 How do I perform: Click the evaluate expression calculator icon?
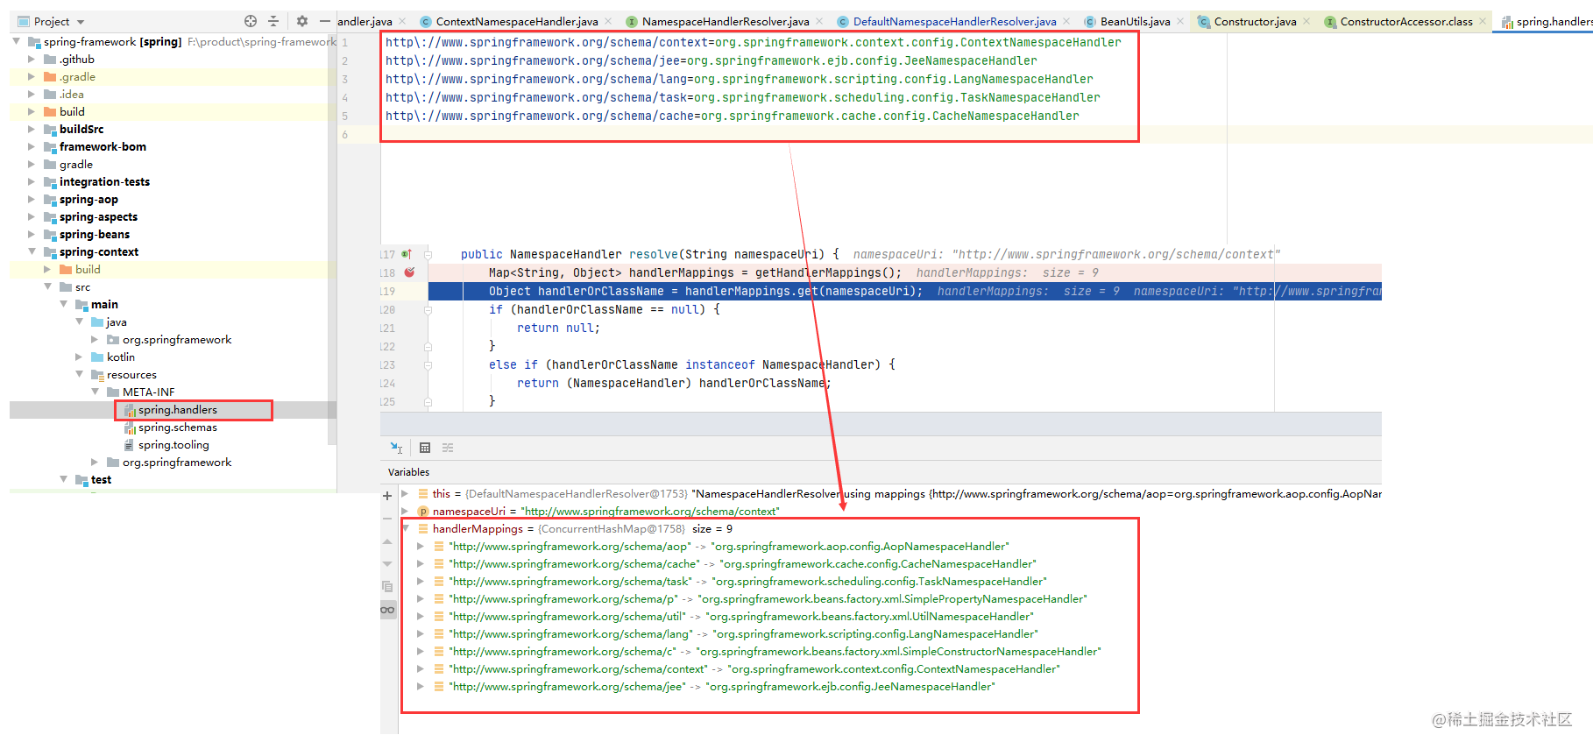click(x=425, y=448)
